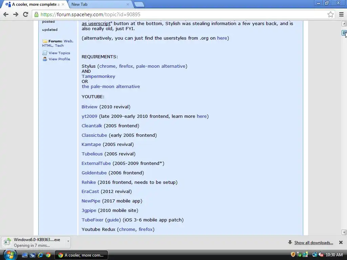Click Show all downloads
Screen dimensions: 347x260
[313, 243]
